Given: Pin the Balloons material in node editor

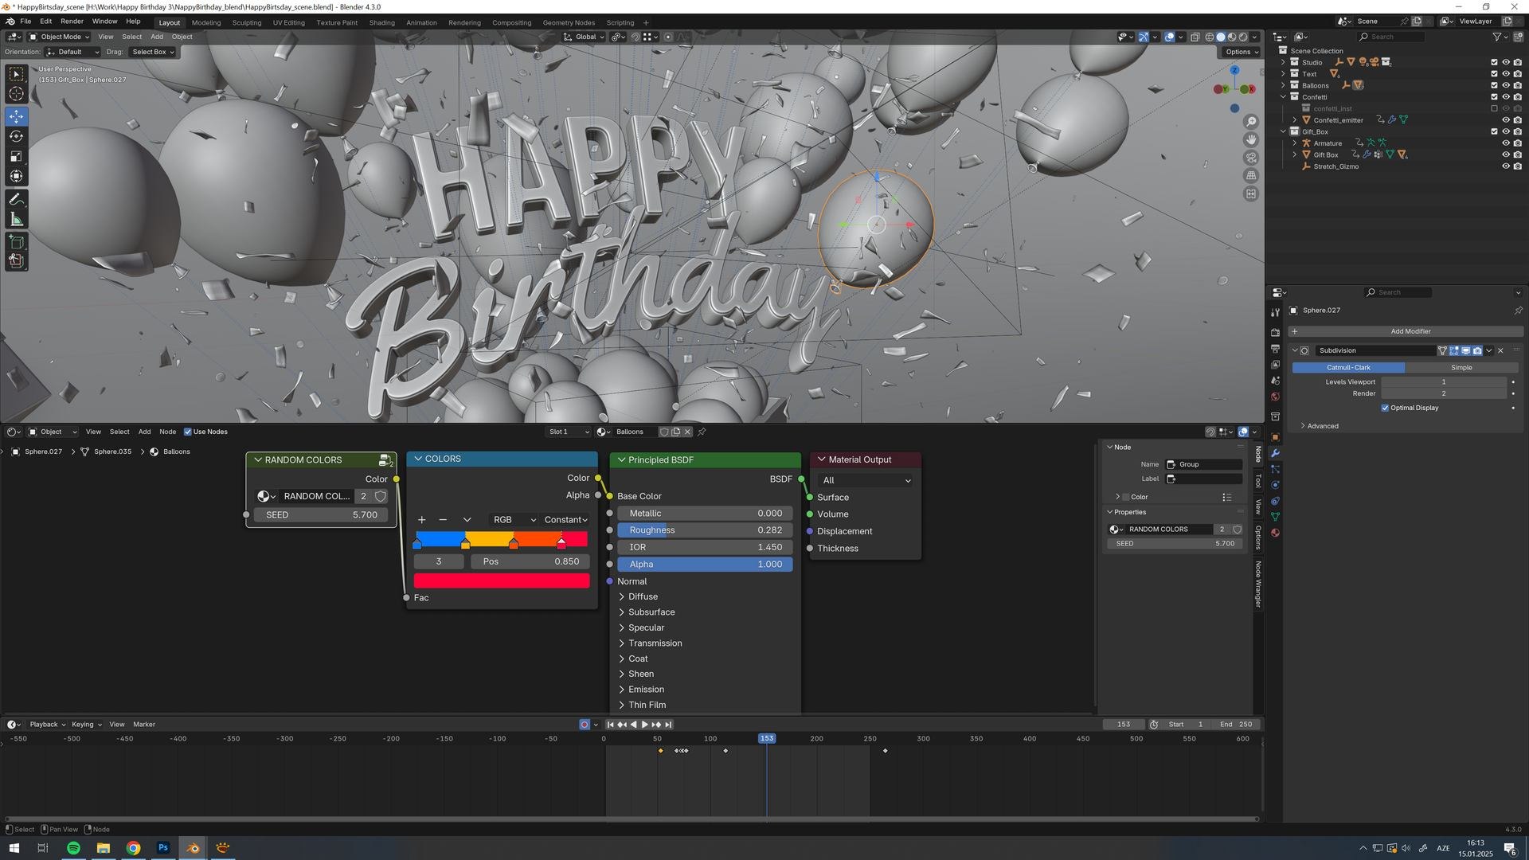Looking at the screenshot, I should [x=702, y=432].
